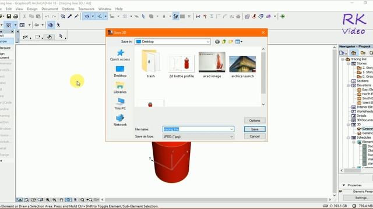Screen dimensions: 373x209
Task: Click the red stamp icon in toolbar
Action: point(254,16)
